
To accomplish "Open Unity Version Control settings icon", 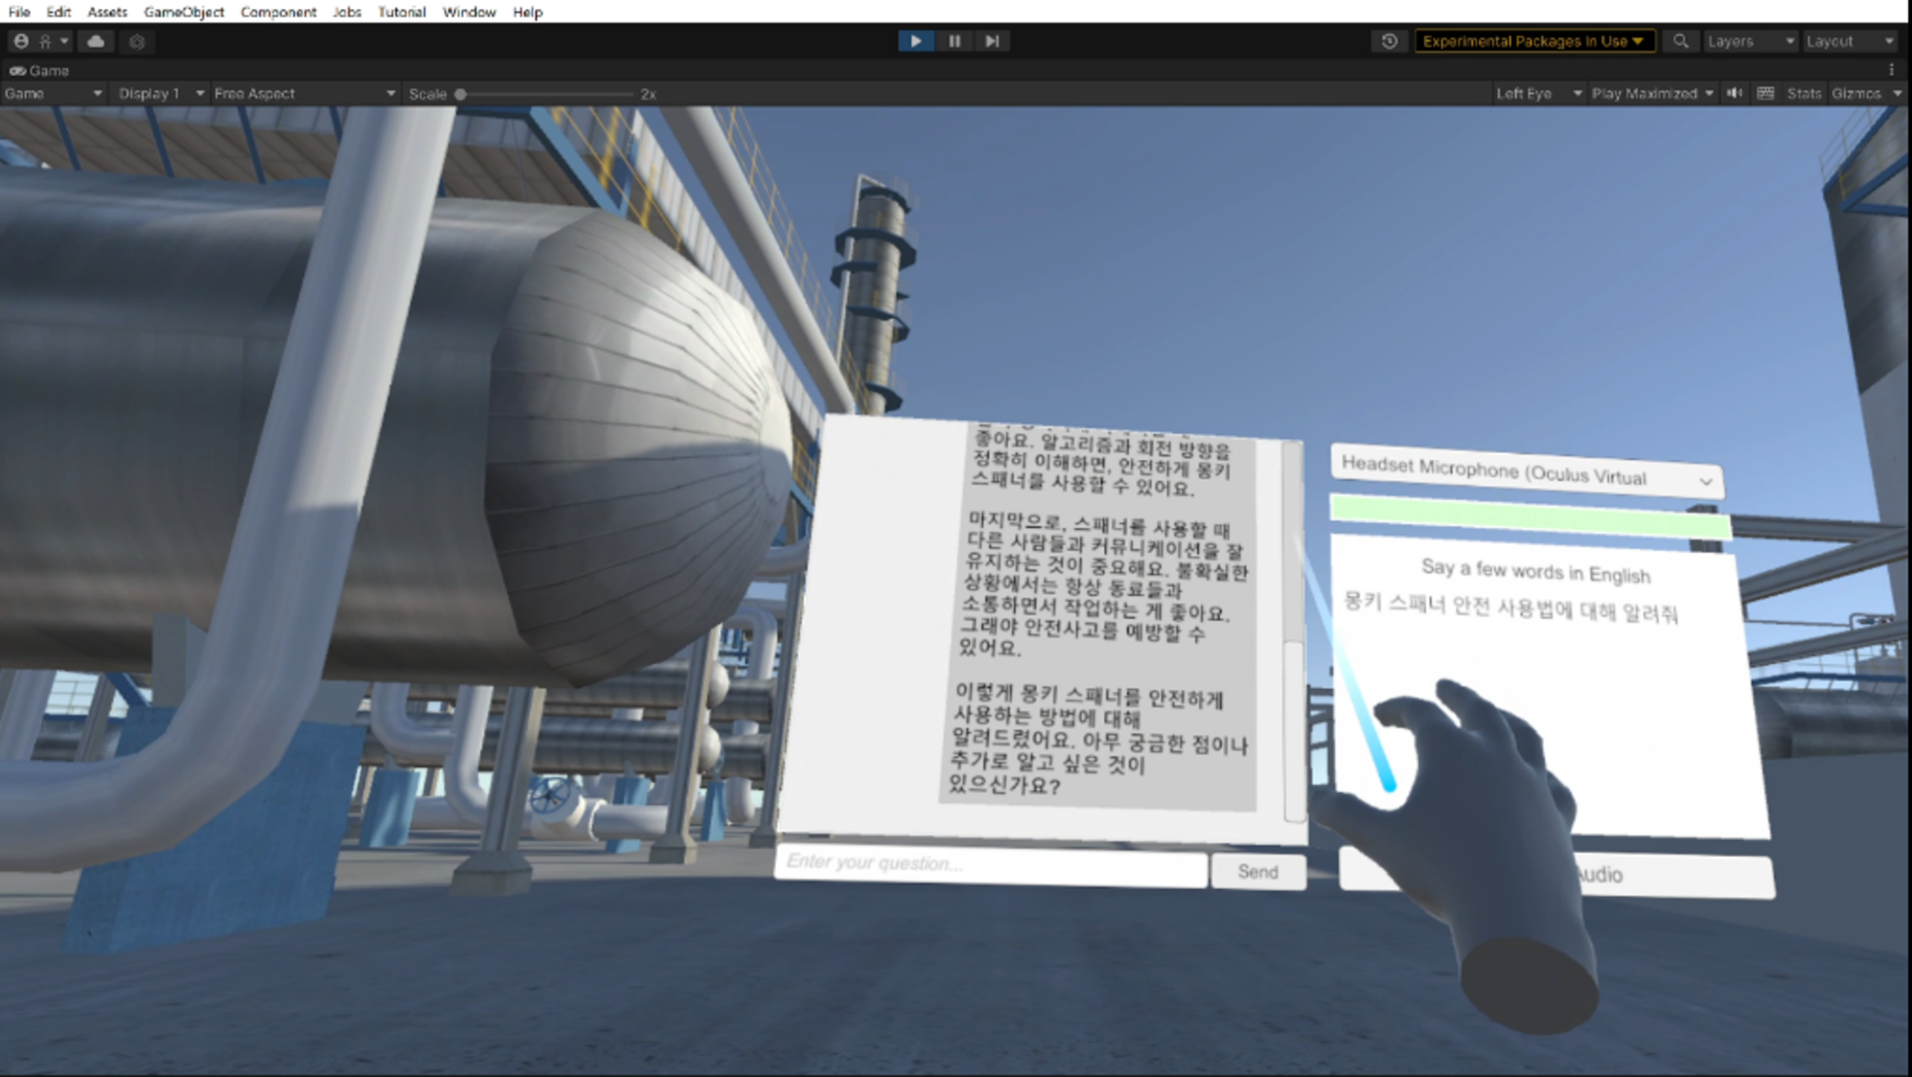I will pyautogui.click(x=137, y=41).
